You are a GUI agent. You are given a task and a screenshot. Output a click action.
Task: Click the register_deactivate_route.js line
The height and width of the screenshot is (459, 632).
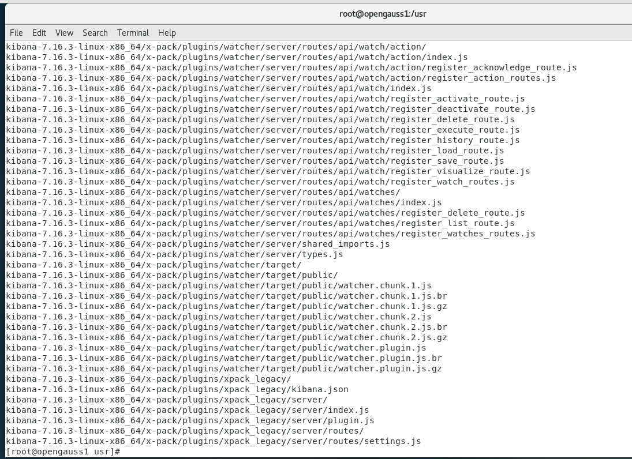(271, 109)
